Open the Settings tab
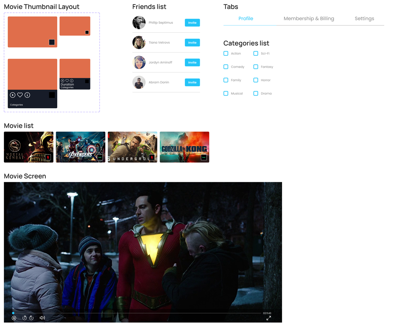395x335 pixels. tap(364, 19)
